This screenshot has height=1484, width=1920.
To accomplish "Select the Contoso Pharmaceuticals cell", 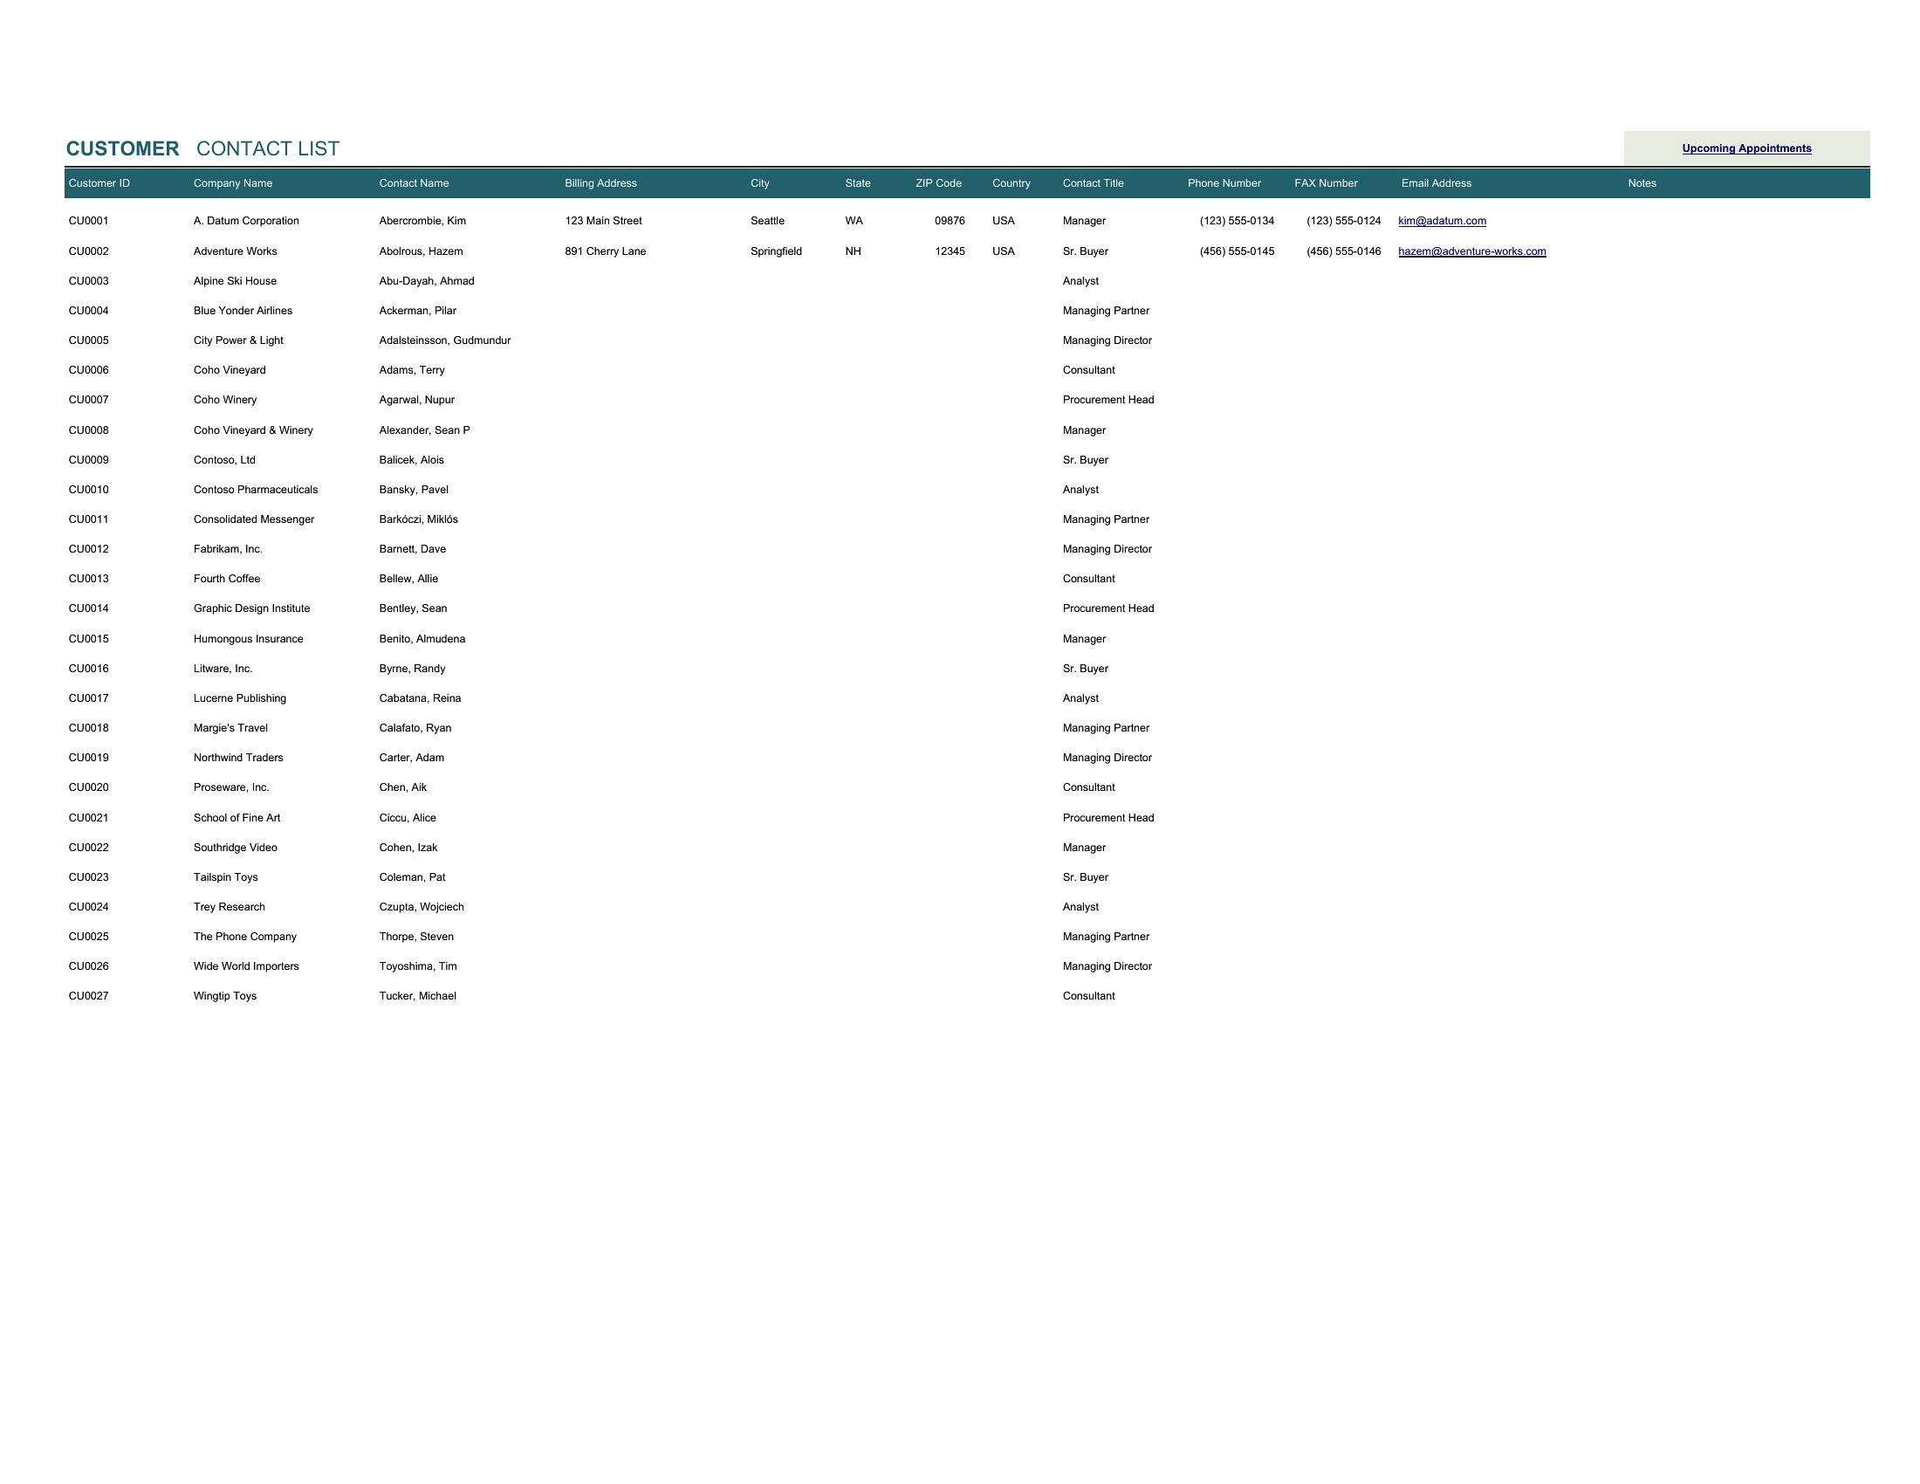I will 256,491.
